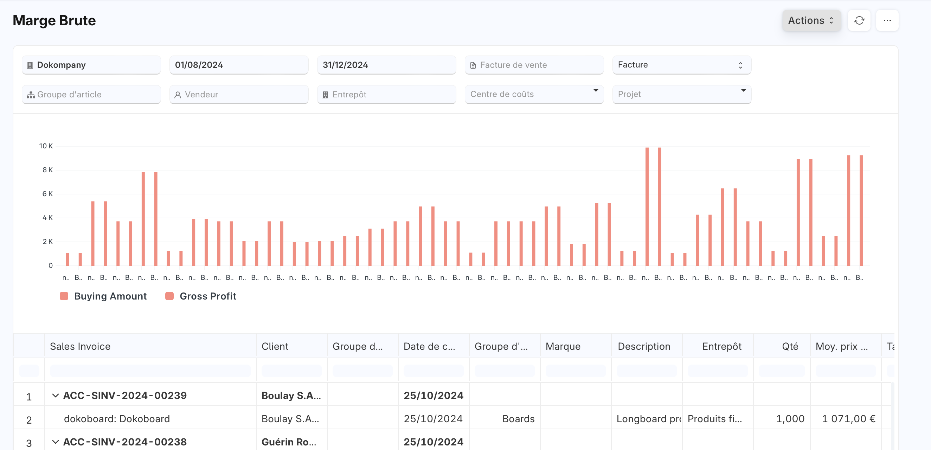Image resolution: width=931 pixels, height=450 pixels.
Task: Click the end date field 31/12/2024
Action: (x=386, y=65)
